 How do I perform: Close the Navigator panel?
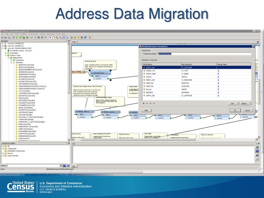[69, 41]
